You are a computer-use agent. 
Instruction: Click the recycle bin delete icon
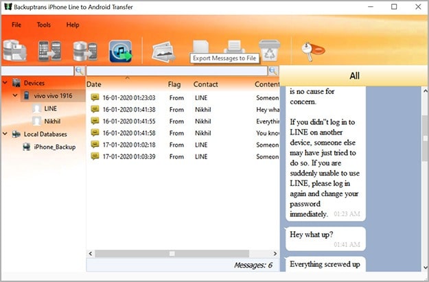268,51
